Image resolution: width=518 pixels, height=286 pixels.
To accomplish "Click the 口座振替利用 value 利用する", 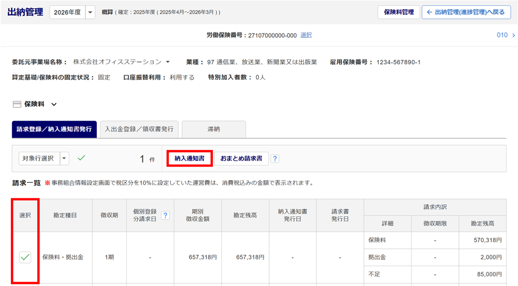I will (x=182, y=77).
